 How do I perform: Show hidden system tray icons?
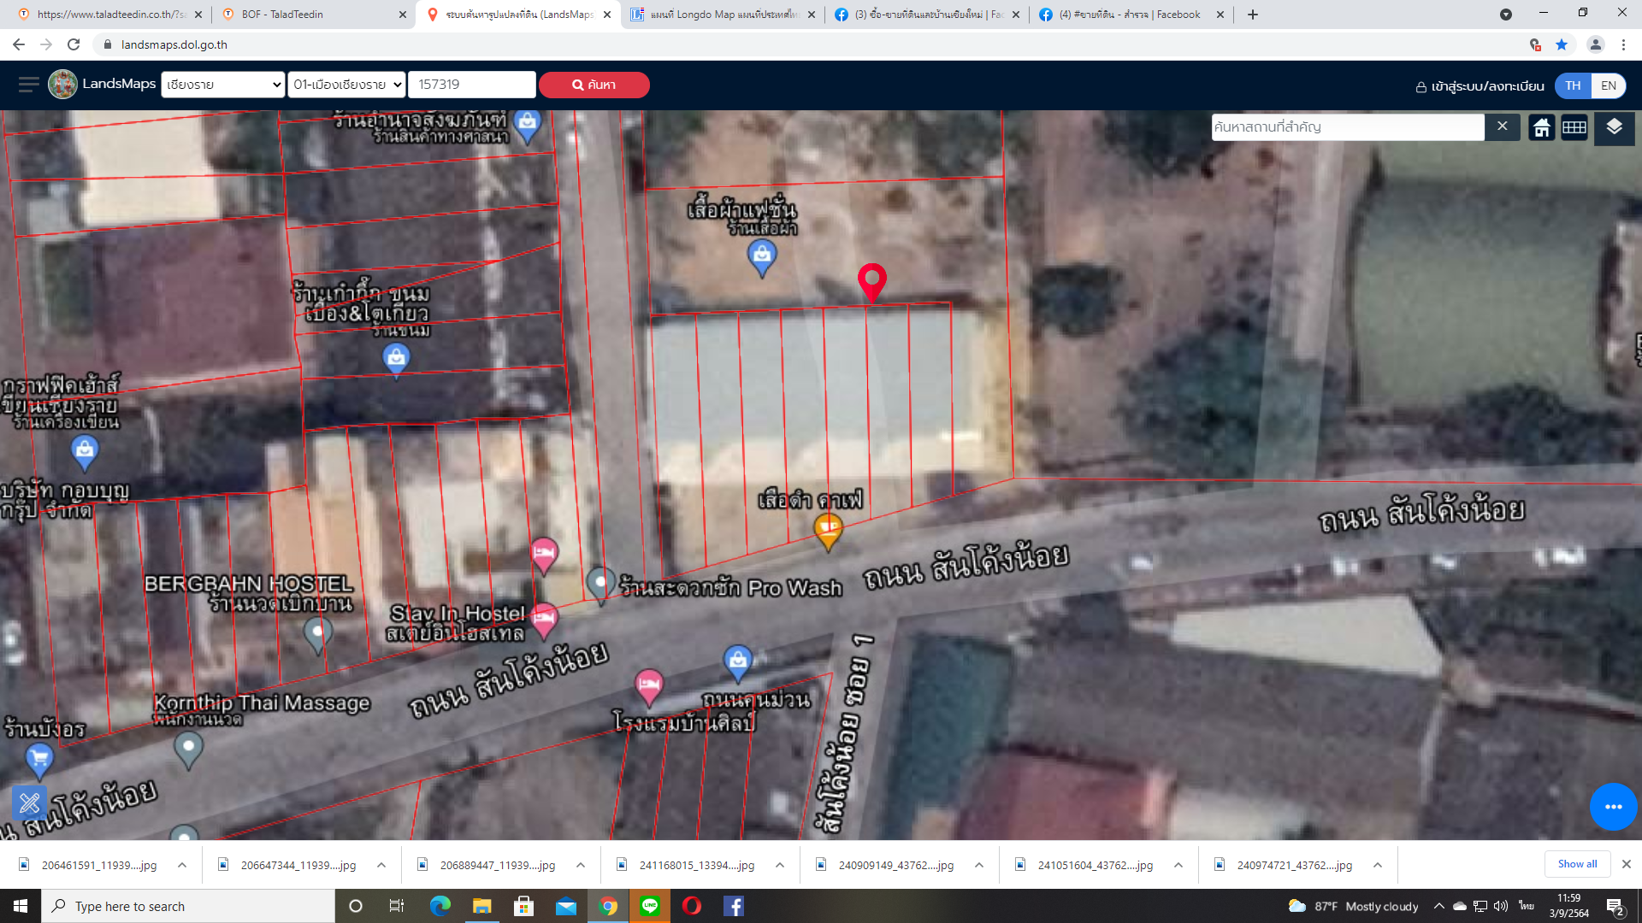[x=1438, y=906]
